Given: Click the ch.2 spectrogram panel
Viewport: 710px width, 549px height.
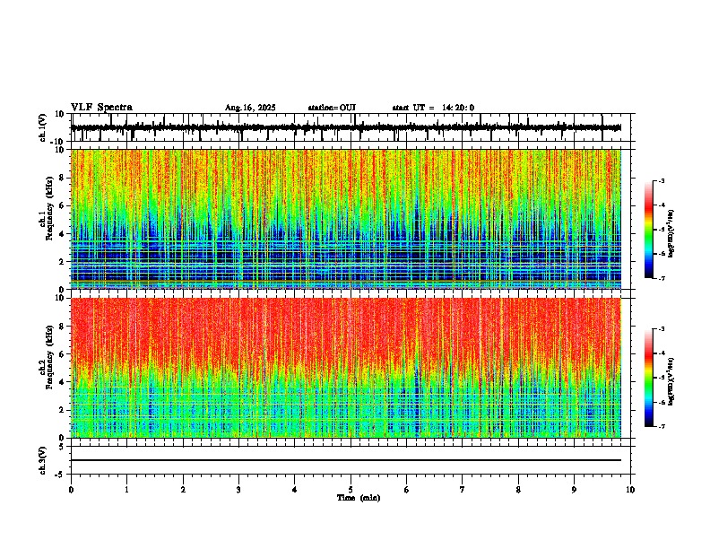Looking at the screenshot, I should 346,368.
